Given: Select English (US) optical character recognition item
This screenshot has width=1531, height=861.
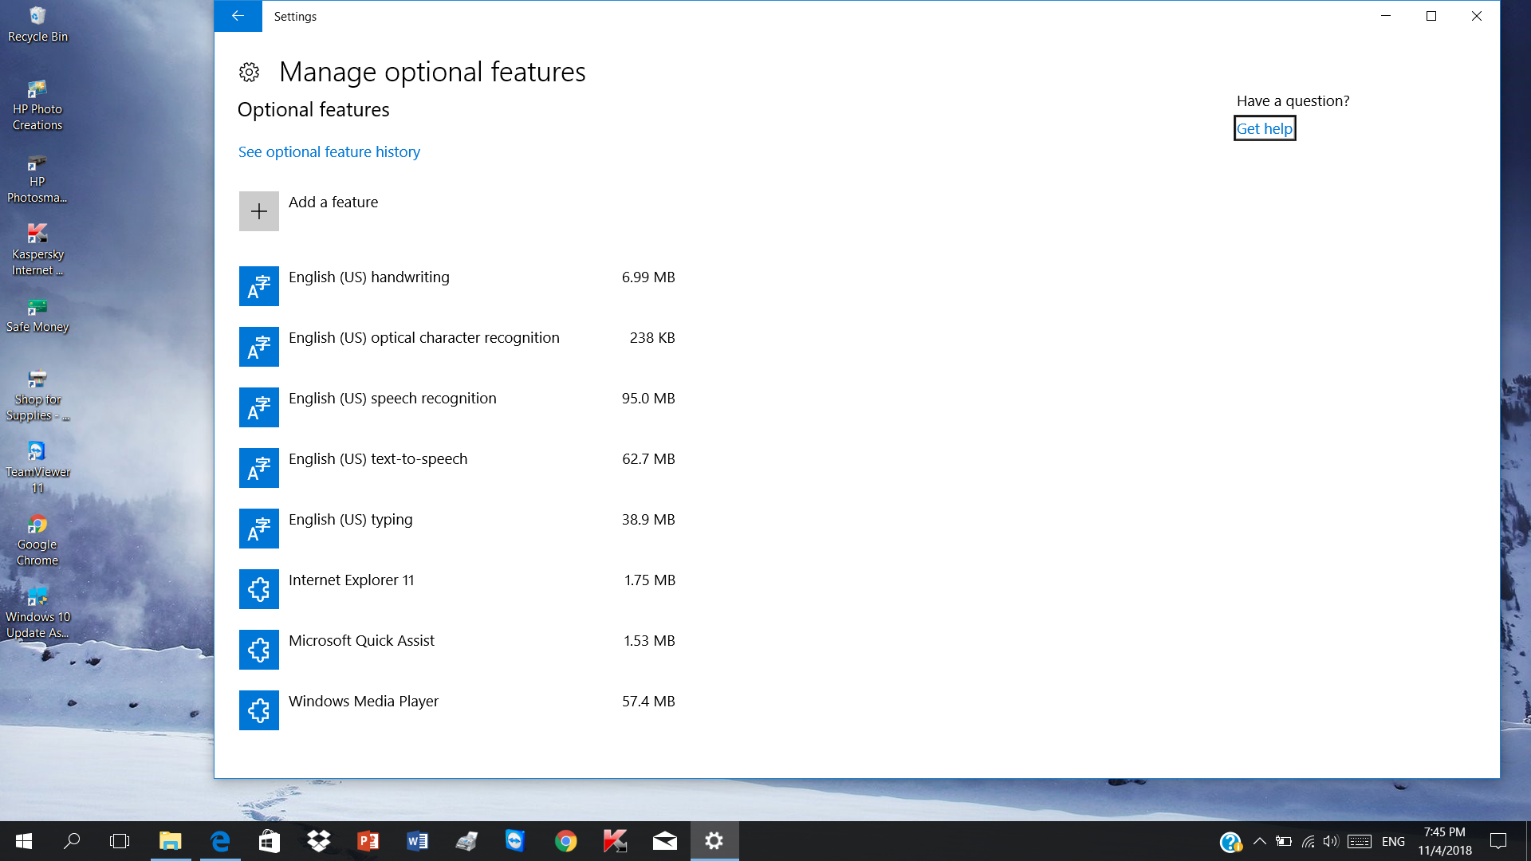Looking at the screenshot, I should (423, 338).
